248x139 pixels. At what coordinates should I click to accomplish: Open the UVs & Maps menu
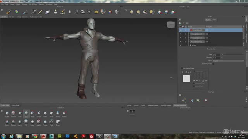[33, 4]
